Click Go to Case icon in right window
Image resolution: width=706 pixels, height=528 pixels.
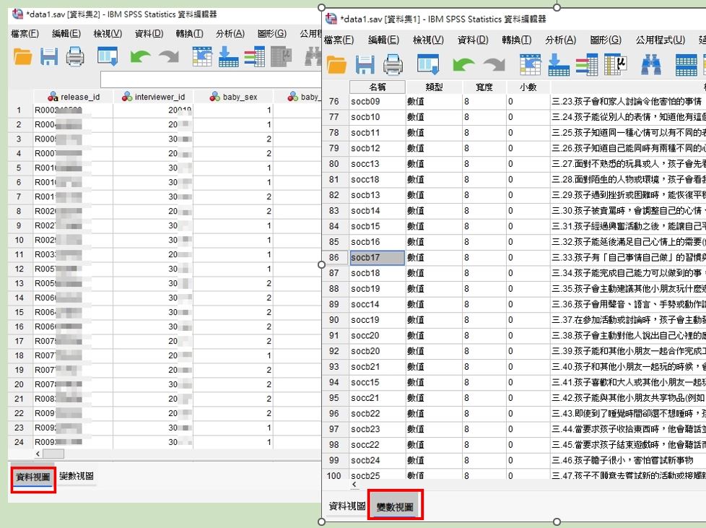[x=531, y=66]
